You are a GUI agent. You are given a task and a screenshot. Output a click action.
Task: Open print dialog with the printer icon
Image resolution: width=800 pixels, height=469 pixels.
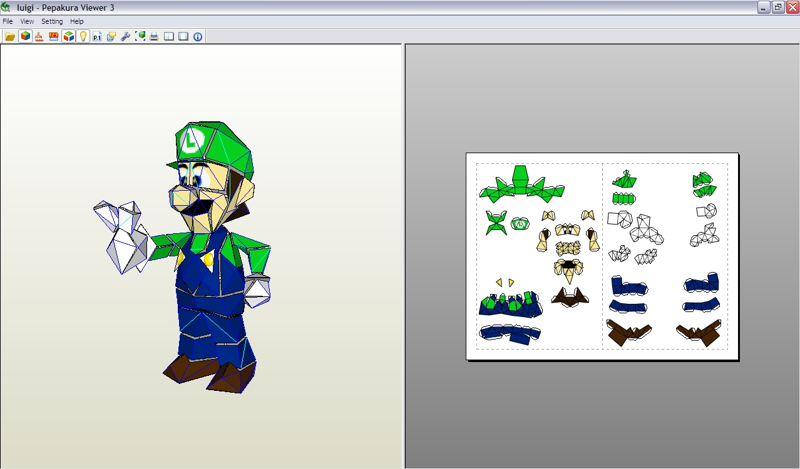point(154,36)
